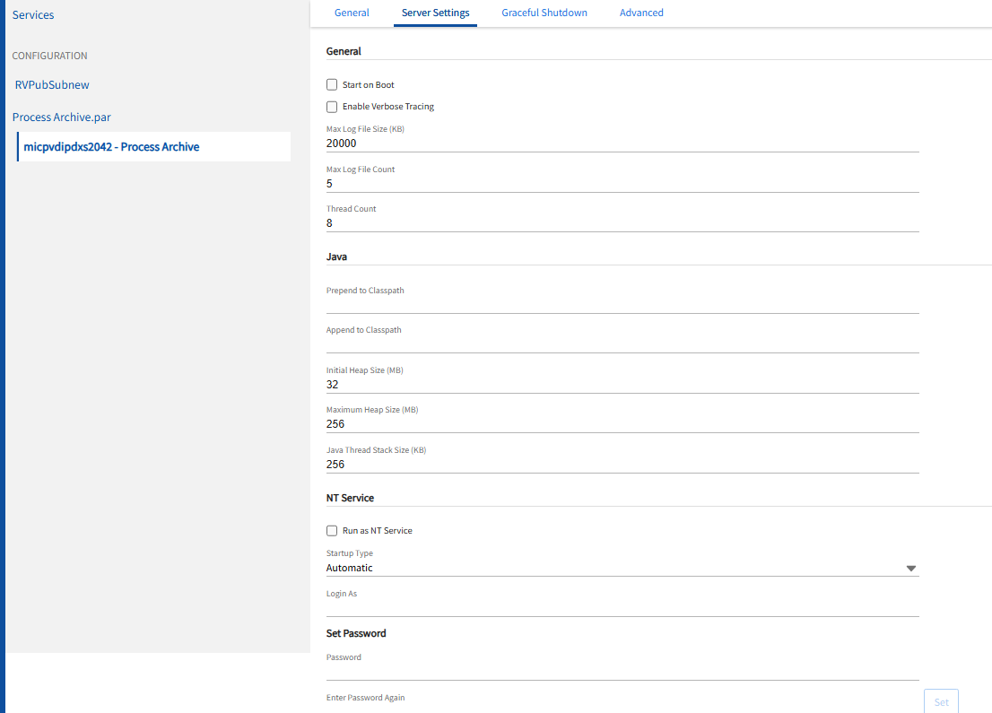Image resolution: width=992 pixels, height=713 pixels.
Task: Enable the Start on Boot checkbox
Action: pyautogui.click(x=332, y=85)
